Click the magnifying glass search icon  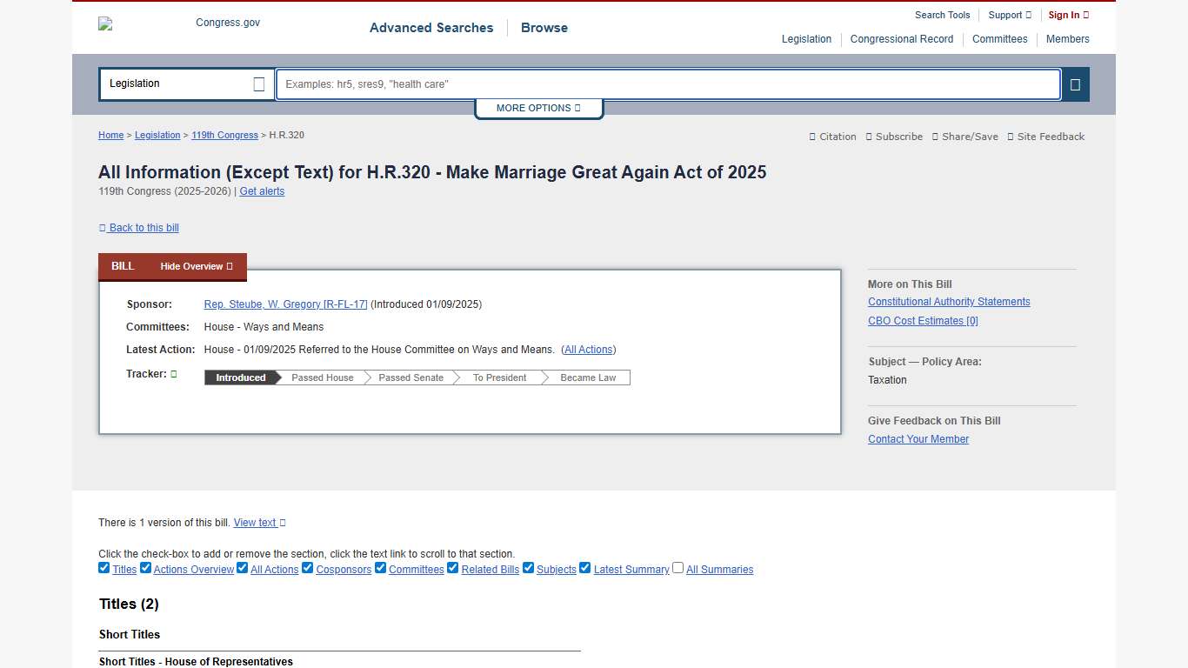pyautogui.click(x=1075, y=84)
